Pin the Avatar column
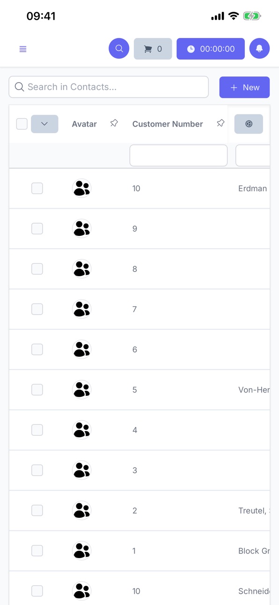The image size is (279, 605). point(114,123)
